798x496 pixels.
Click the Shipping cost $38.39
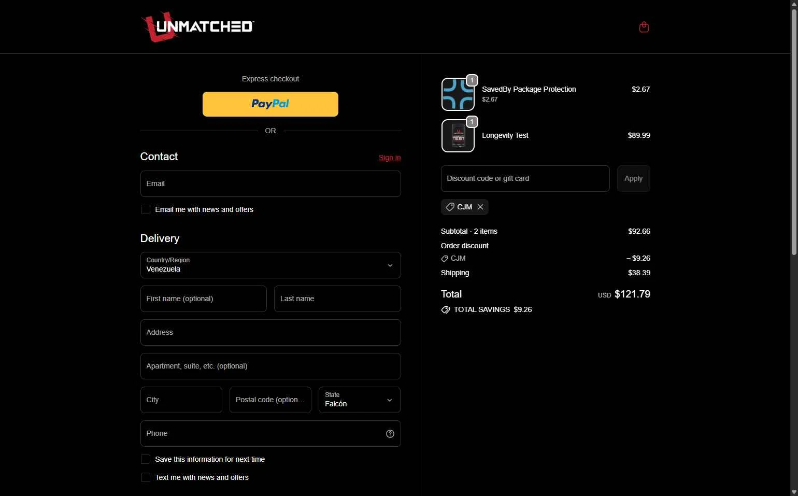click(639, 273)
